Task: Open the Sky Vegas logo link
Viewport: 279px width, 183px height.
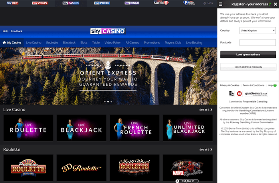Action: (x=40, y=3)
